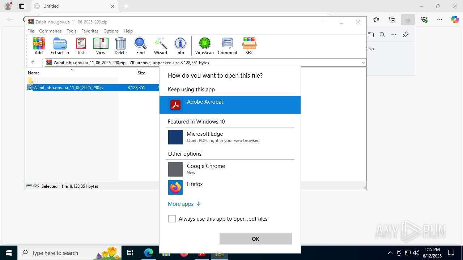Open Edge Browser essentials heart icon
Screen dimensions: 463x260
pyautogui.click(x=424, y=19)
